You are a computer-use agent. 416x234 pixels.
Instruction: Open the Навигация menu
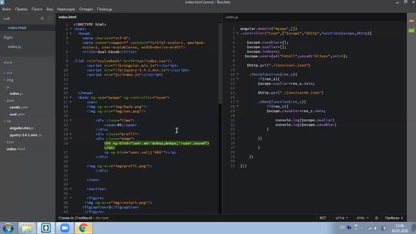[66, 9]
